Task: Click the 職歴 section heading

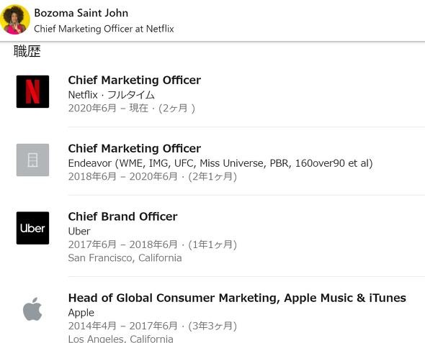Action: coord(27,51)
